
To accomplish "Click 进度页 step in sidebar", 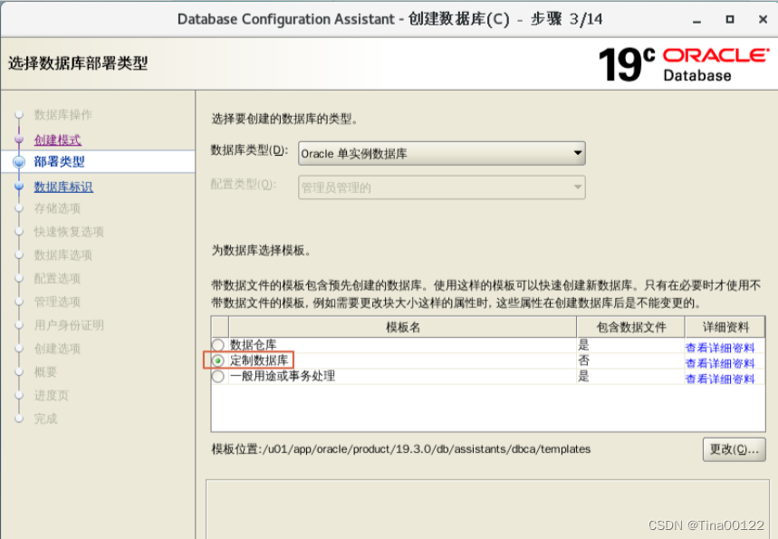I will 51,396.
